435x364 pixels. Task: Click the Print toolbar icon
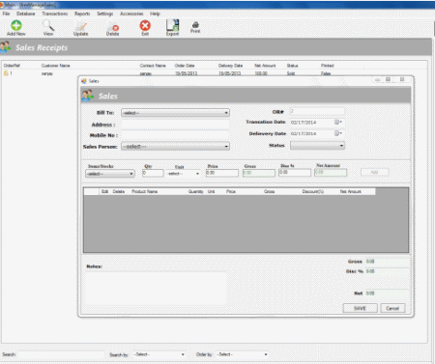pyautogui.click(x=195, y=25)
